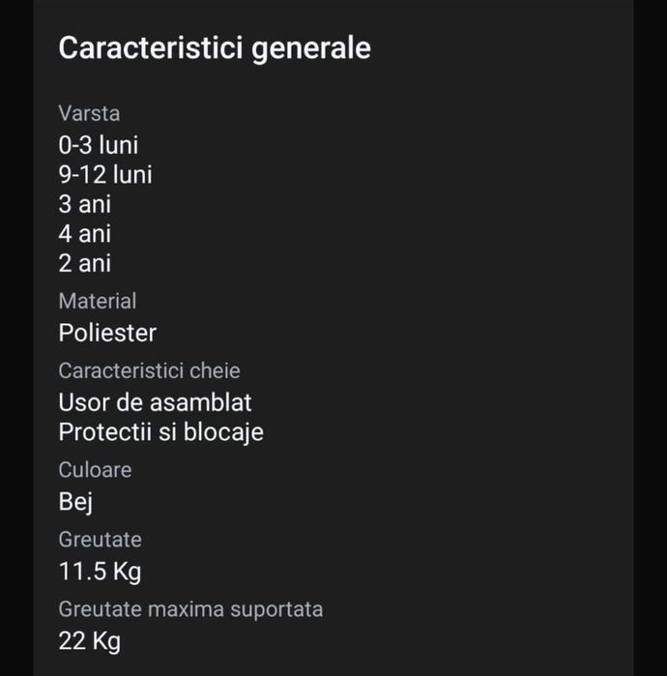The image size is (667, 676).
Task: Click the black margin left of the panel
Action: coord(15,338)
